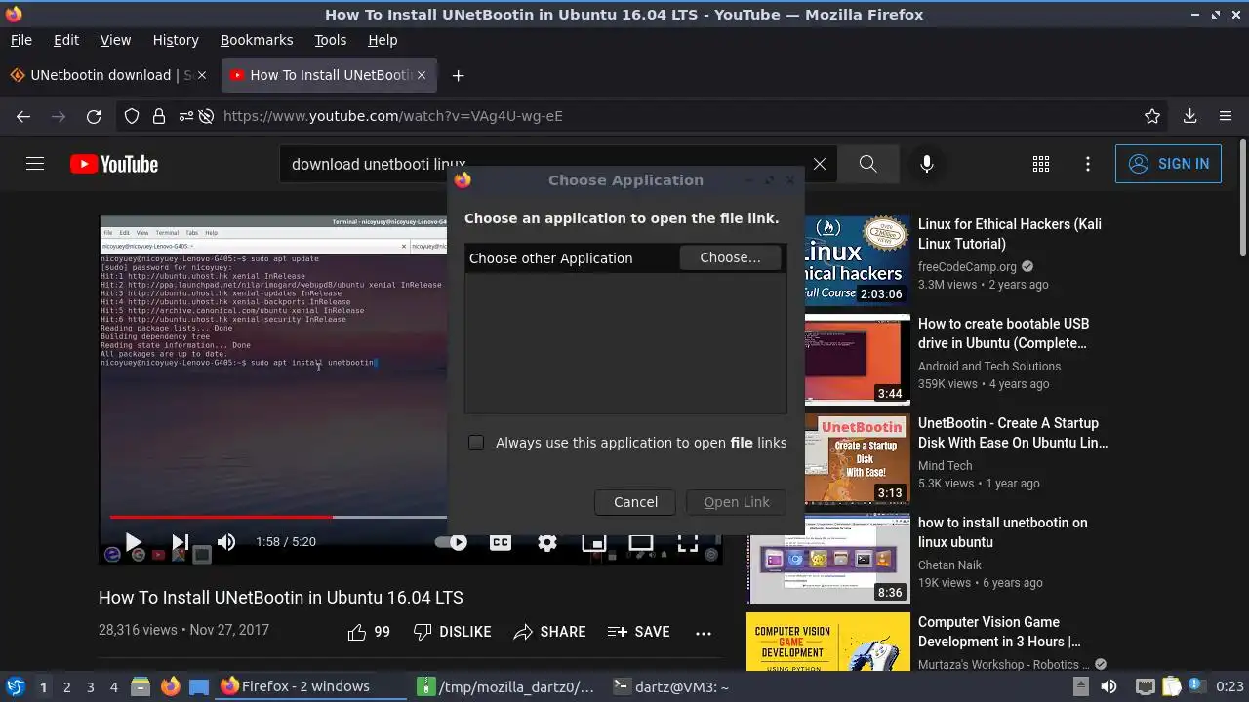Open the File menu

click(20, 40)
